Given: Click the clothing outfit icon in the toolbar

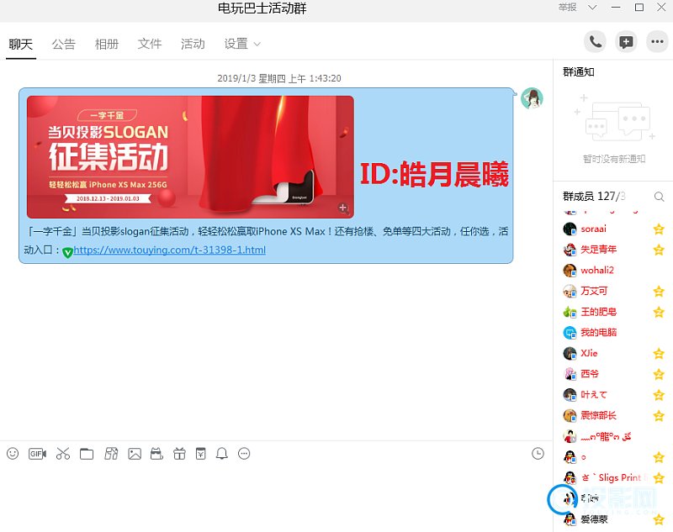Looking at the screenshot, I should point(111,454).
